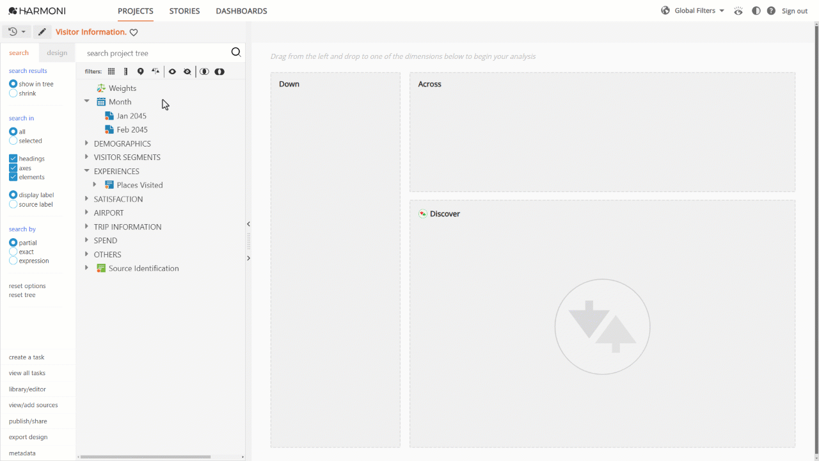Expand VISITOR SEGMENTS heading
Image resolution: width=819 pixels, height=461 pixels.
pyautogui.click(x=87, y=157)
